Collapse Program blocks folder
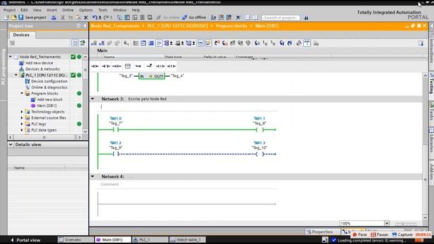434x244 pixels. (x=22, y=94)
